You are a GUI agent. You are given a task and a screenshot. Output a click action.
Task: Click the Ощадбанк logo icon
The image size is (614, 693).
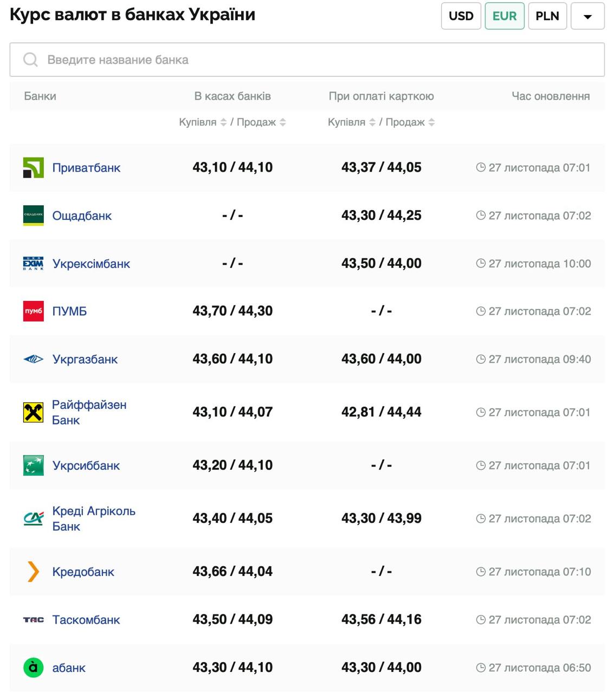[33, 215]
